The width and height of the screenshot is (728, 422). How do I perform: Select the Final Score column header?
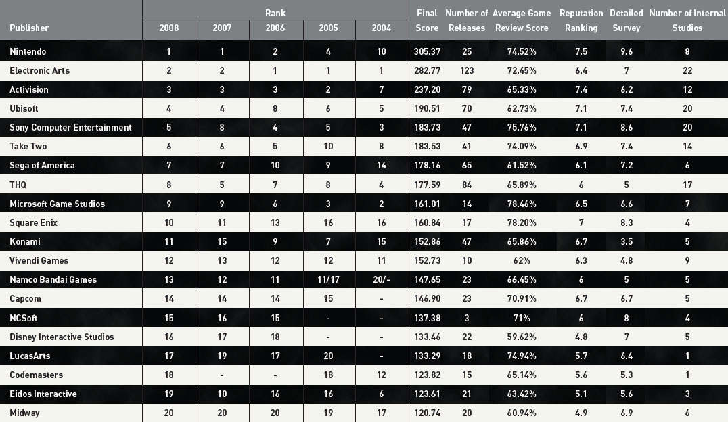[x=427, y=21]
